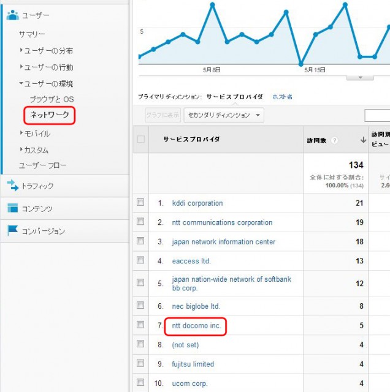Switch primary dimension to ホスト名
Screen dimensions: 390x392
coord(282,97)
